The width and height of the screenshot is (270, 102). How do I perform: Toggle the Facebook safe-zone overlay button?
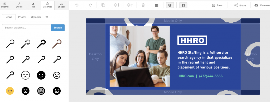point(183,5)
